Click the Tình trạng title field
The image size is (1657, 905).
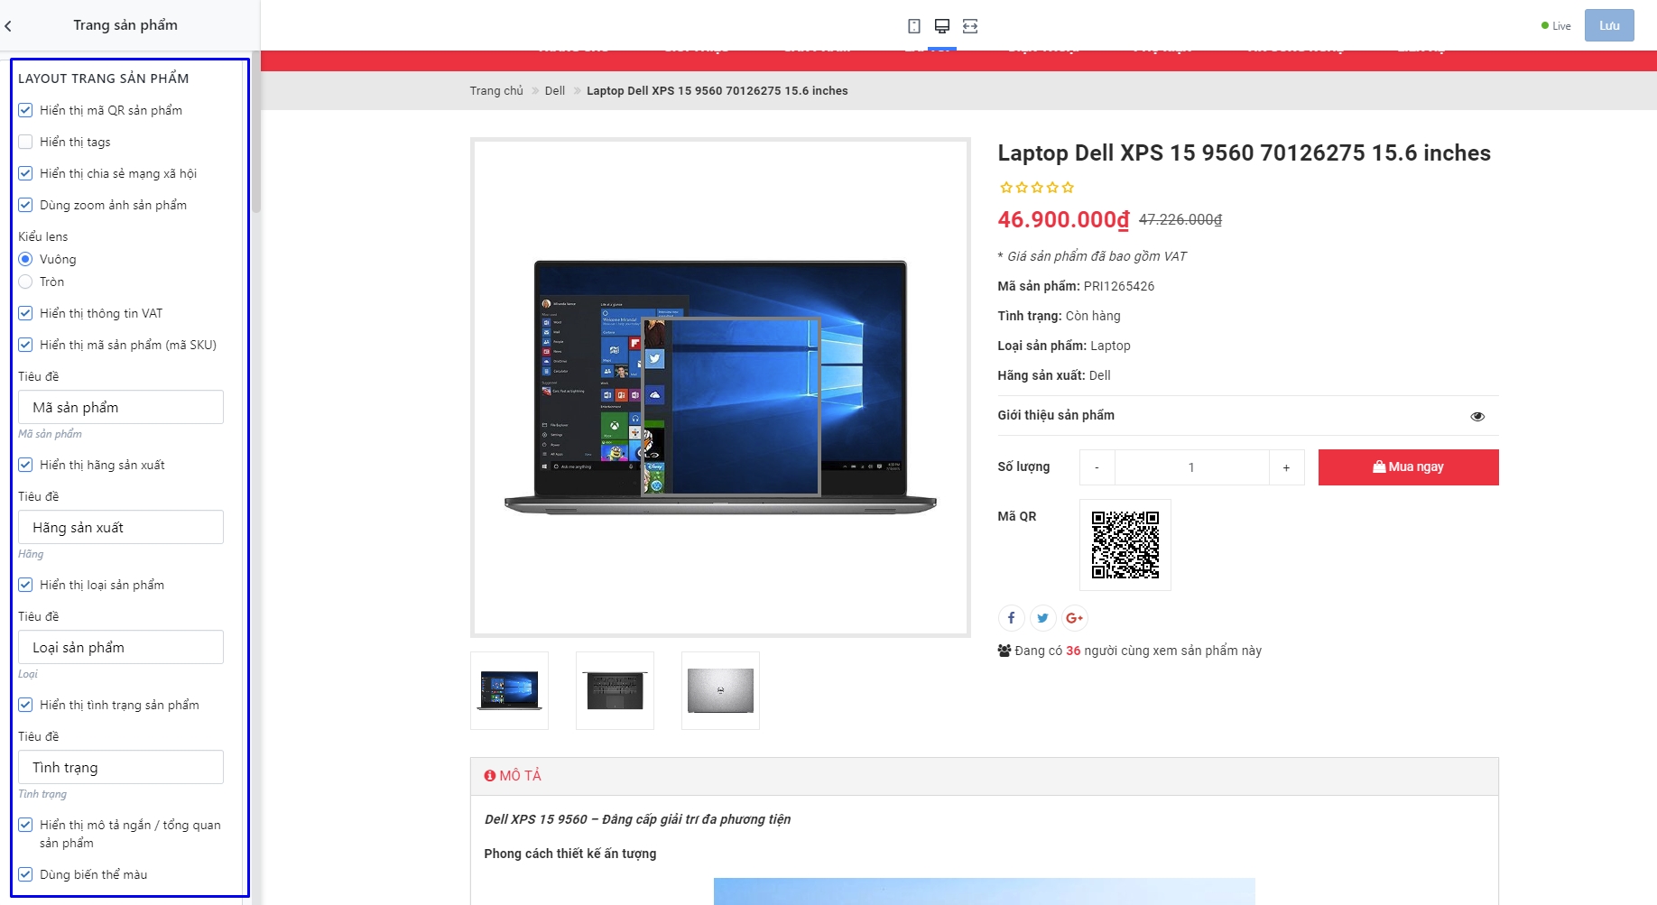pos(121,767)
